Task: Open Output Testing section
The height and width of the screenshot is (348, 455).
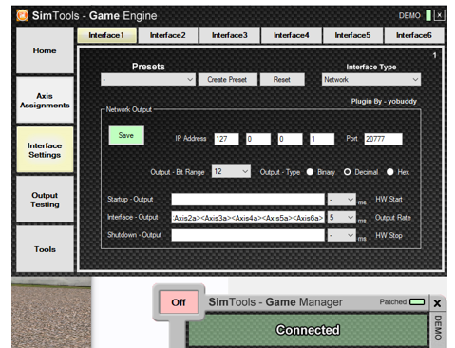Action: point(45,200)
